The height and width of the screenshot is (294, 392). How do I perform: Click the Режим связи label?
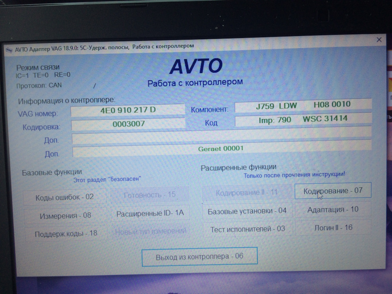[x=38, y=67]
